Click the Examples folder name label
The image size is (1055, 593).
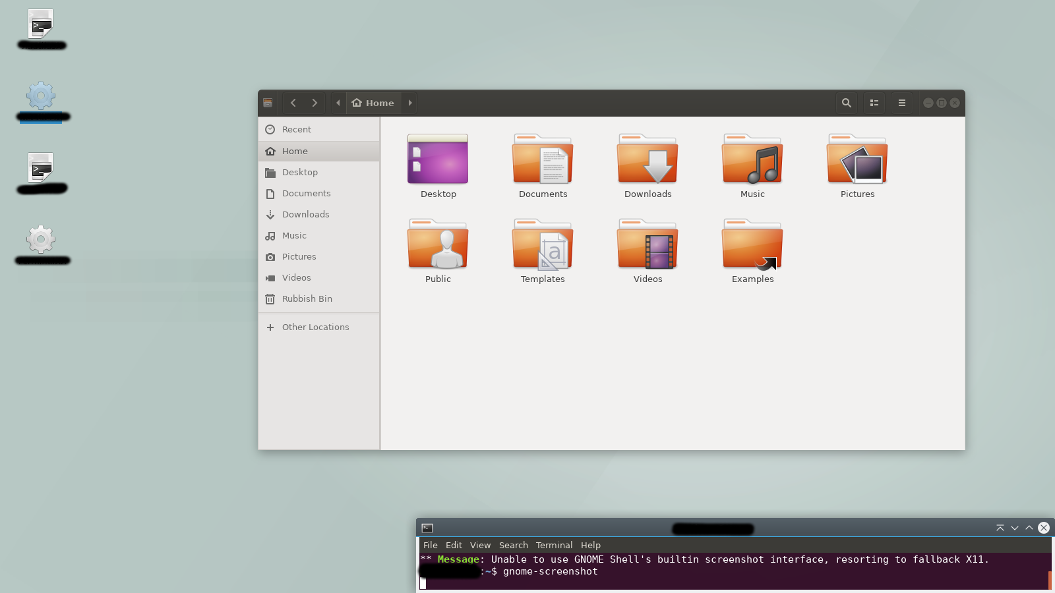click(752, 279)
